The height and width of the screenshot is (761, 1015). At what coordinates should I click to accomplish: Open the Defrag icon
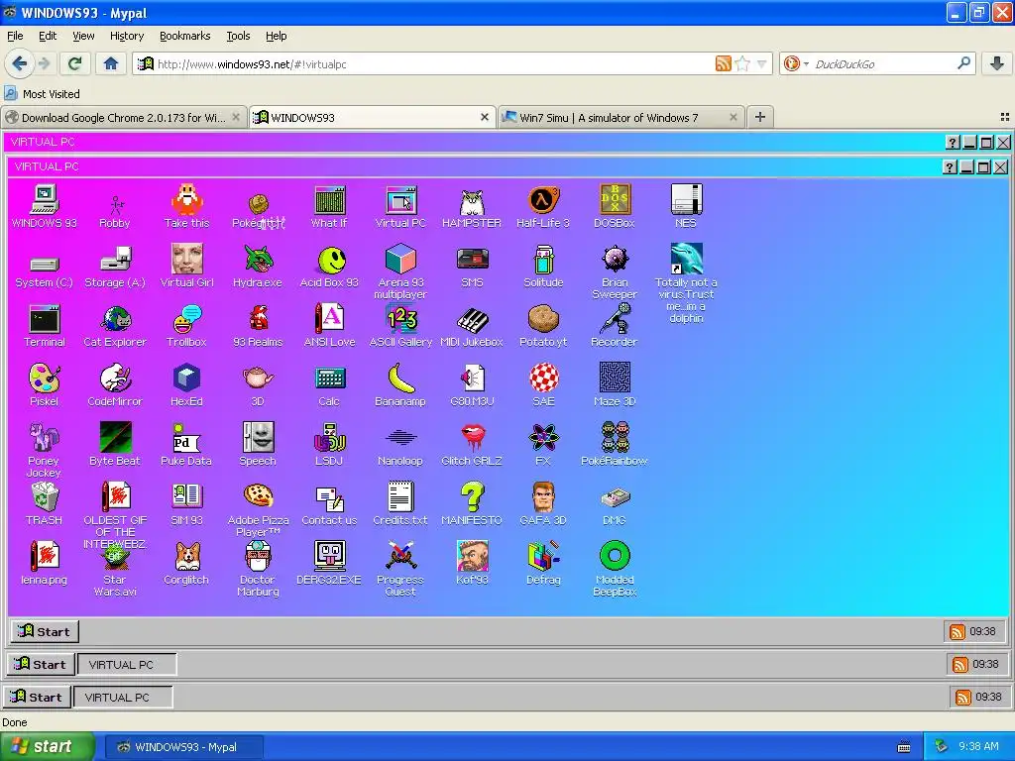[543, 563]
